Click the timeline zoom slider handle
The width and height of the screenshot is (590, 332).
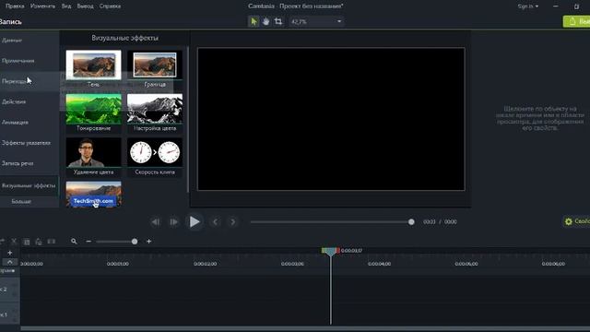pos(135,242)
